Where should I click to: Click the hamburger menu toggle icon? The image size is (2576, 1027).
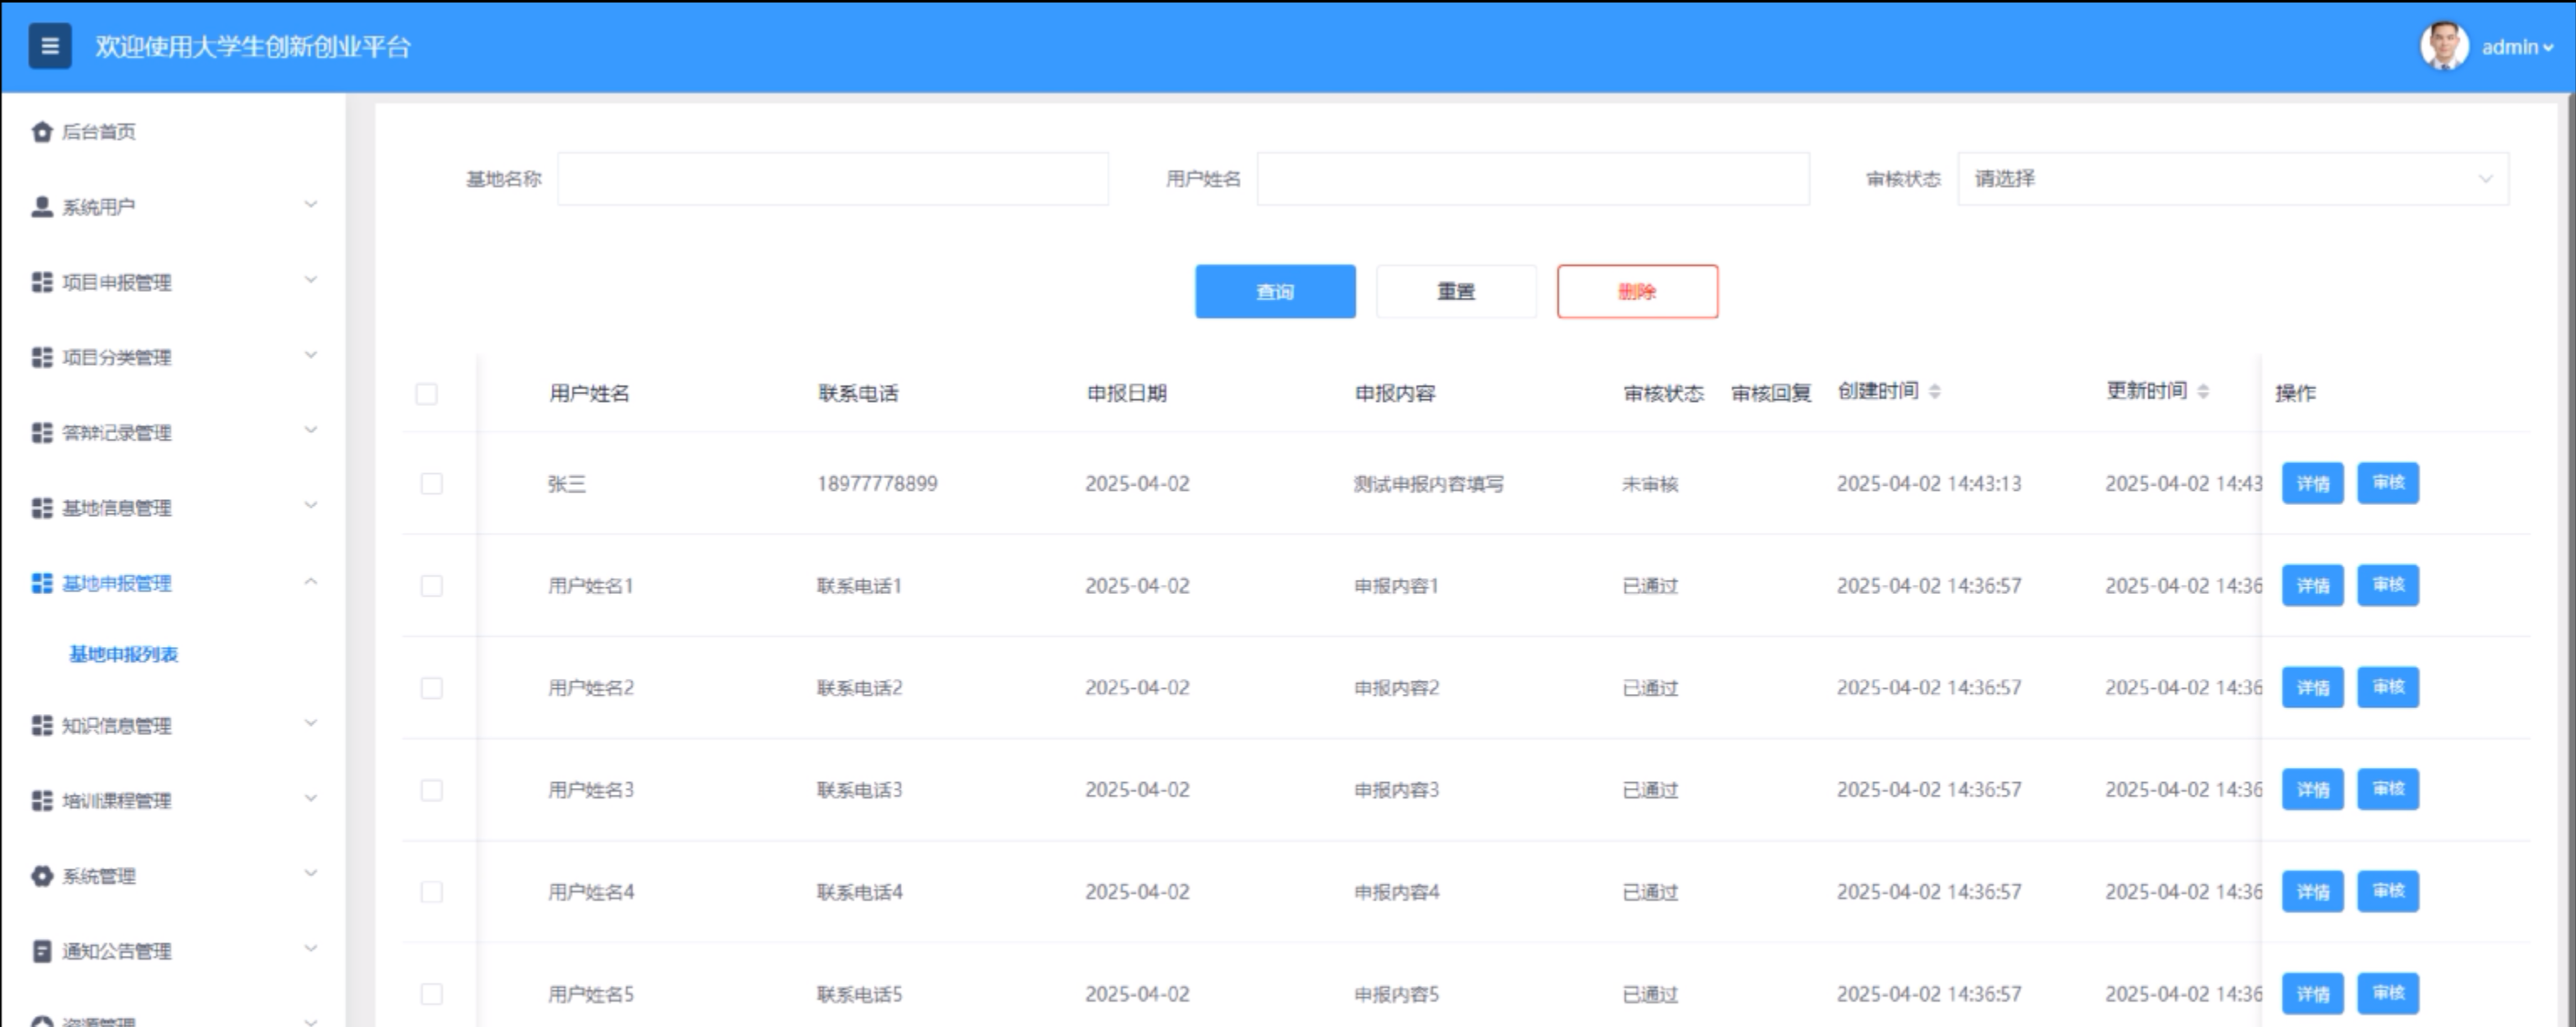pyautogui.click(x=50, y=46)
